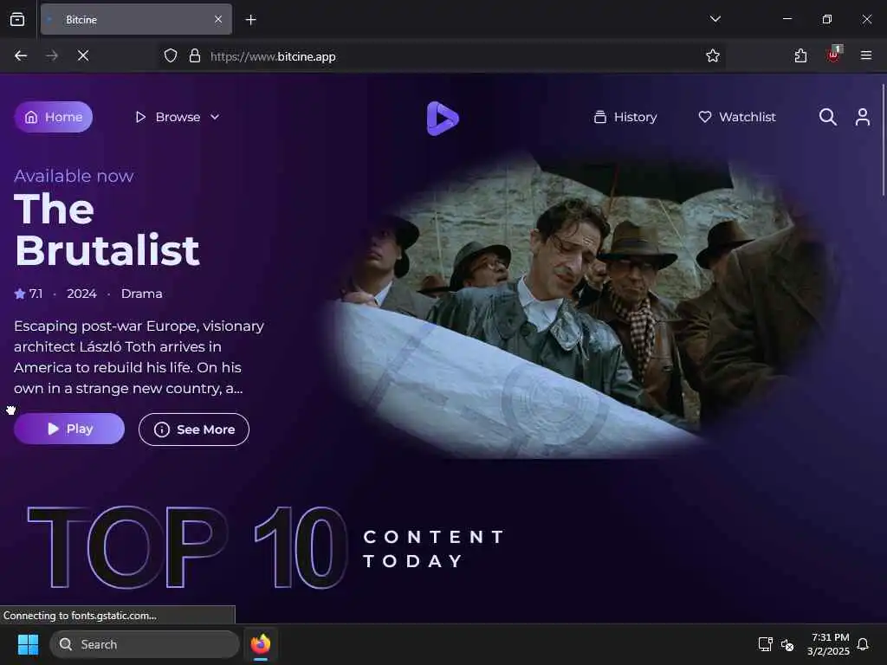Open the site search magnifier
This screenshot has height=665, width=887.
(827, 117)
